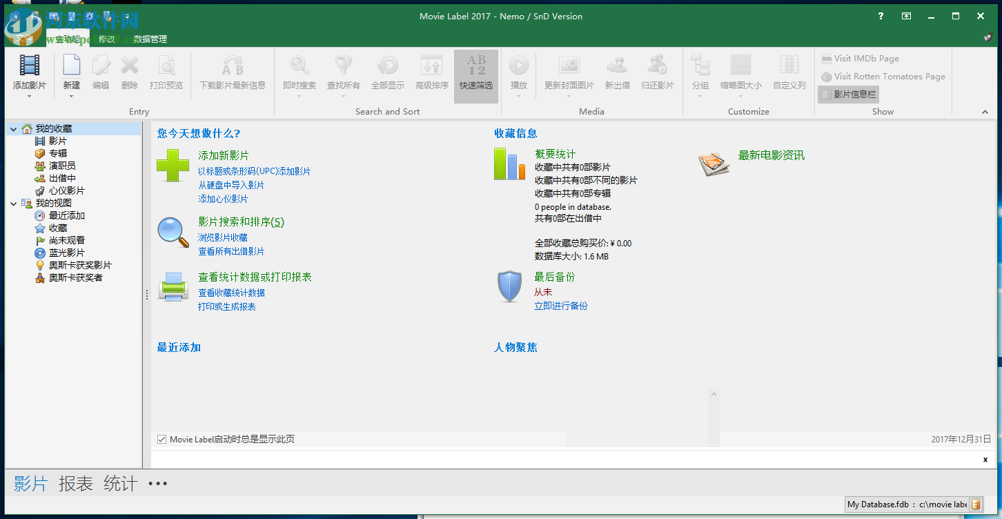Viewport: 1002px width, 519px height.
Task: Open the 新建 dropdown arrow
Action: [72, 96]
